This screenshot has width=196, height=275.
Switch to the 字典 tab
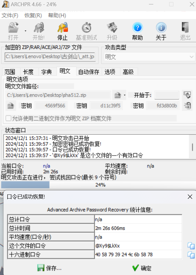47,72
